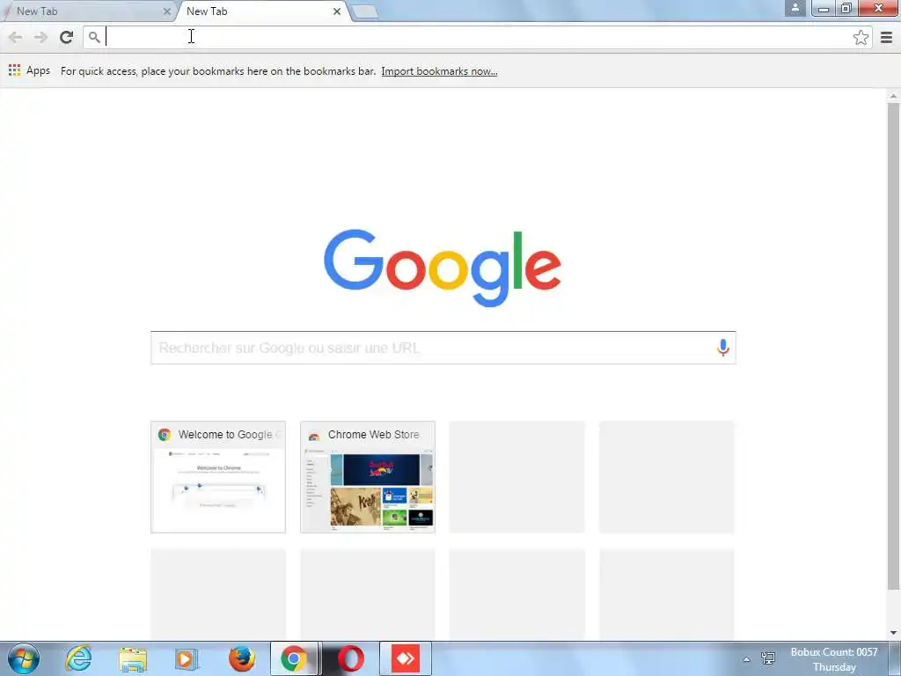Open the Windows Start menu orb
The image size is (901, 676).
click(24, 658)
